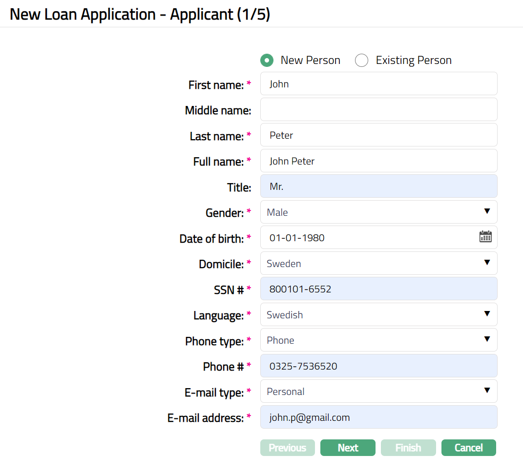Select the Last name text field
Screen dimensions: 523x476
click(378, 135)
